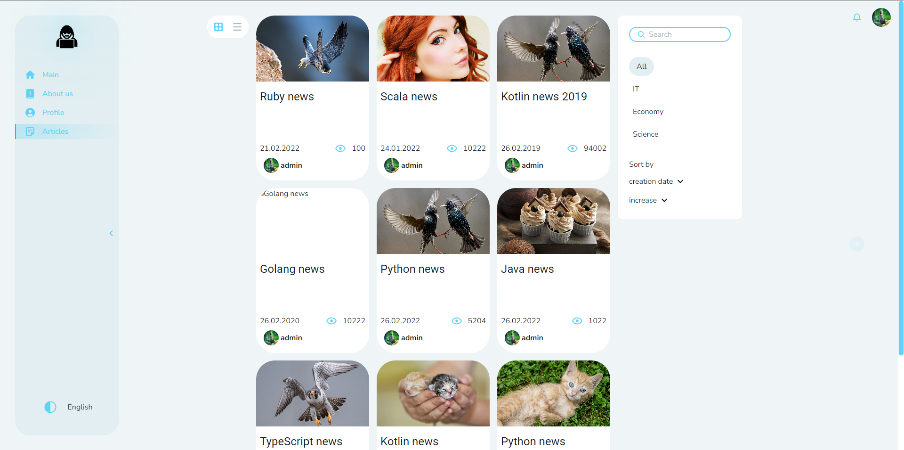Click the search magnifier icon
904x450 pixels.
pos(641,34)
